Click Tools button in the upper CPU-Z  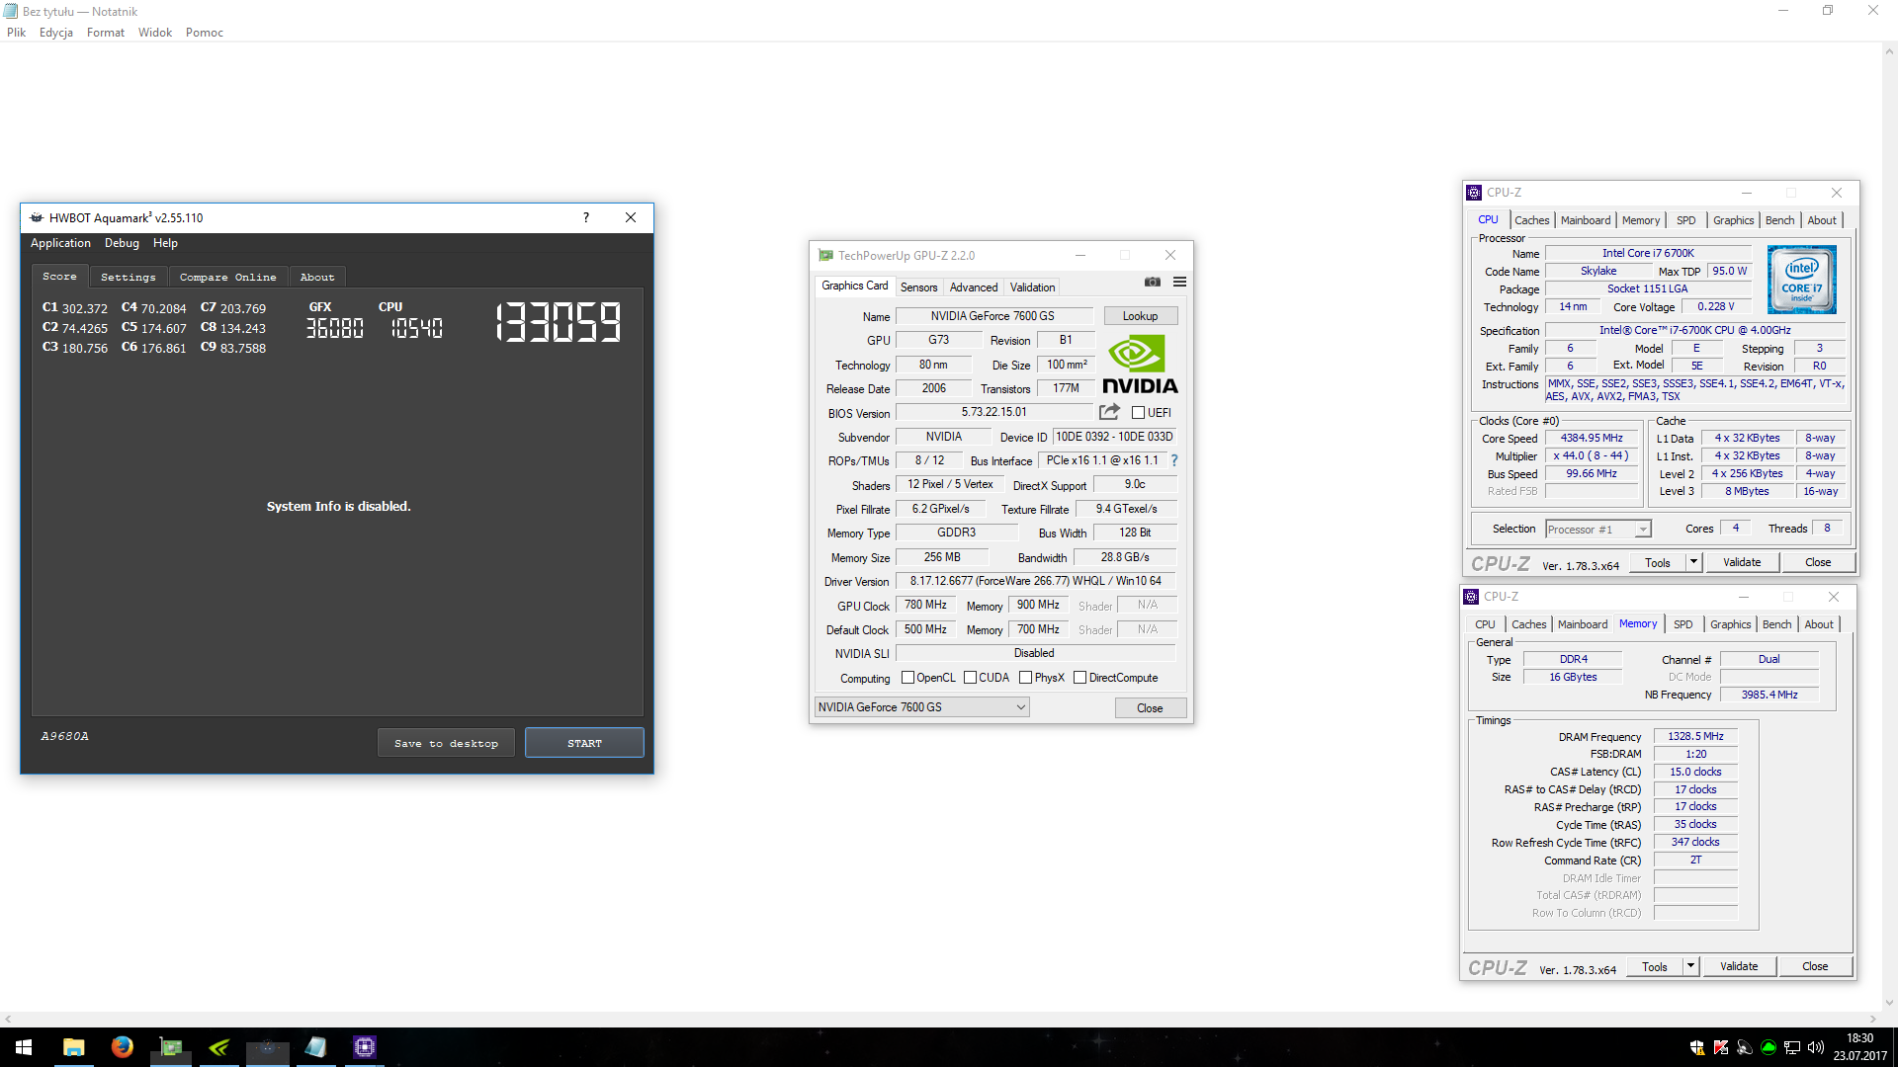[1658, 562]
